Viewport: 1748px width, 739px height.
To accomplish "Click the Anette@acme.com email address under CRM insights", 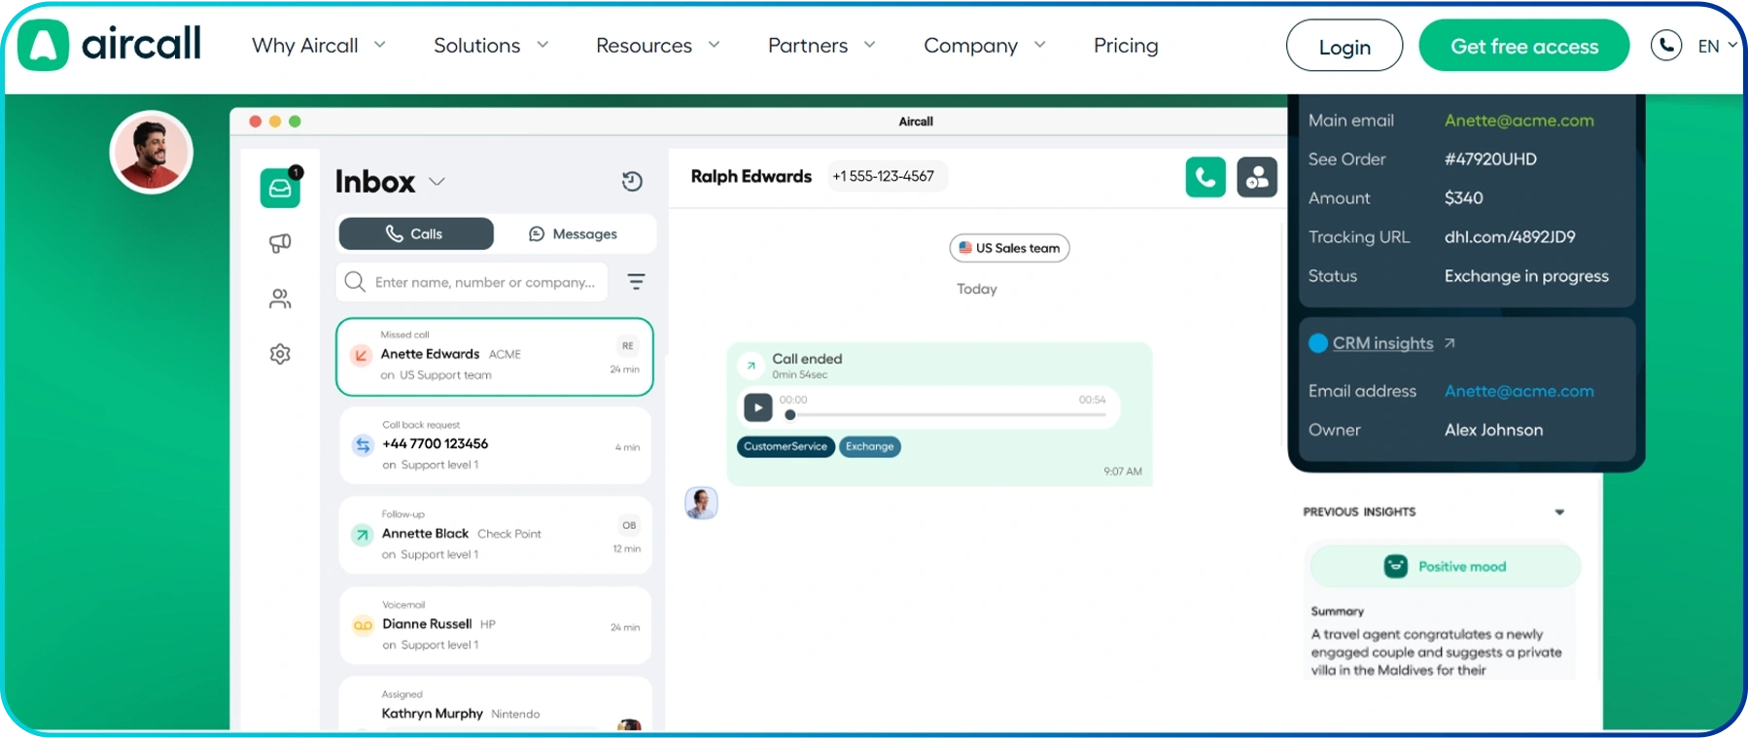I will coord(1520,391).
